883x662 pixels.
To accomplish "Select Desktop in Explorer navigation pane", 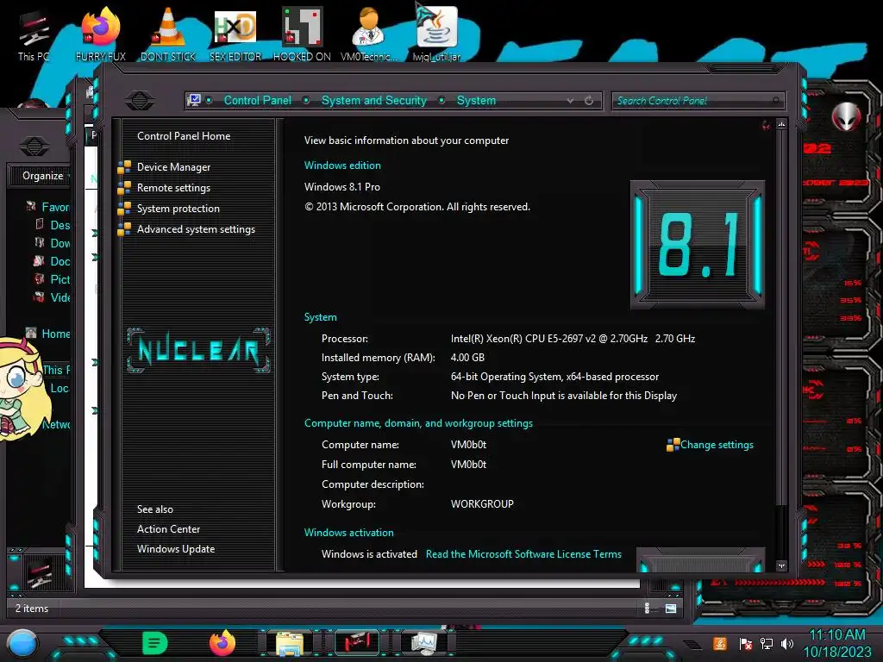I will coord(59,225).
